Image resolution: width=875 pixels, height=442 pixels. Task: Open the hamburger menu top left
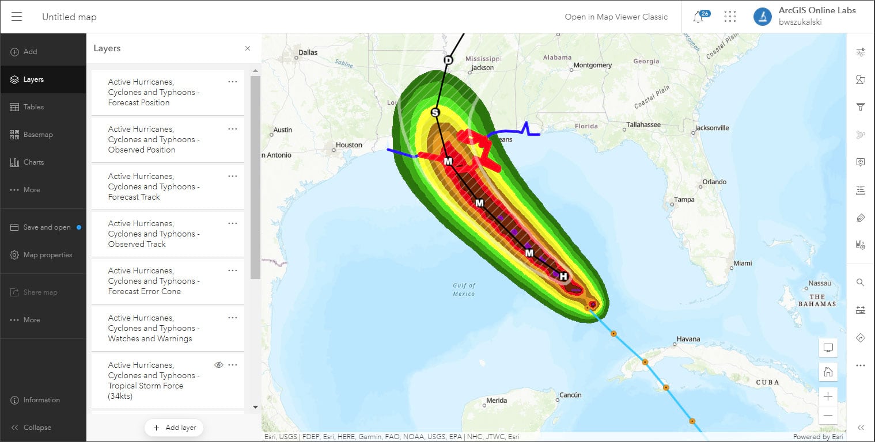16,16
